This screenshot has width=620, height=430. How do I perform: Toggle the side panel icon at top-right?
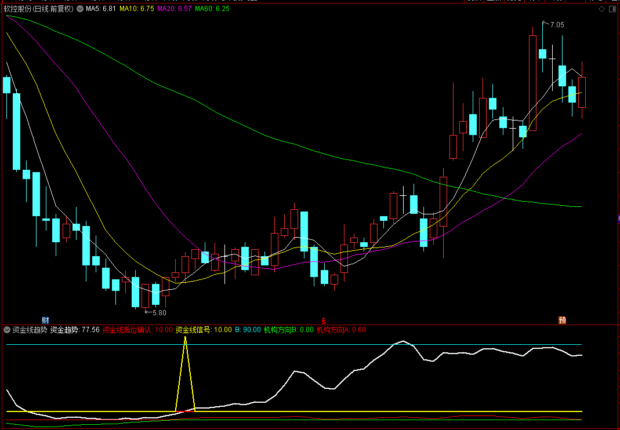click(x=613, y=9)
